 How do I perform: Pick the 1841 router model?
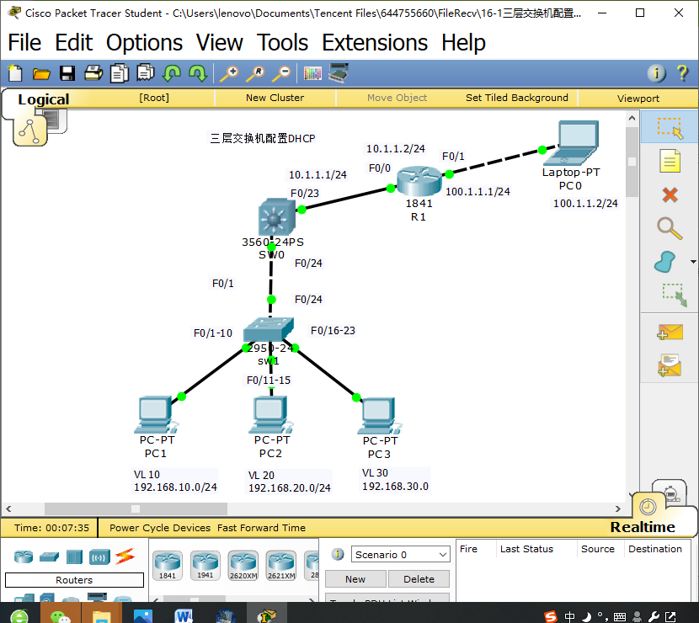pyautogui.click(x=168, y=565)
